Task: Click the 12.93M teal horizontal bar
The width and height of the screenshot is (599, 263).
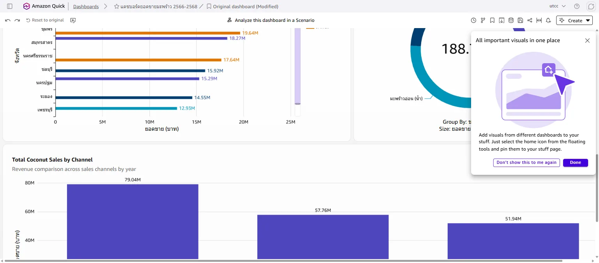Action: [x=116, y=108]
